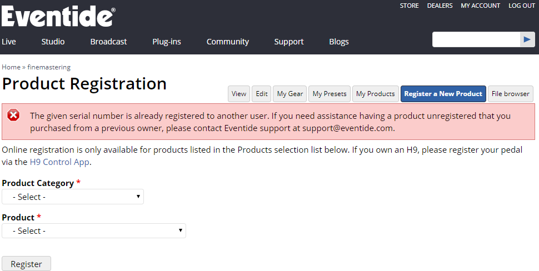Viewport: 539px width, 271px height.
Task: Click the View tab
Action: 239,94
